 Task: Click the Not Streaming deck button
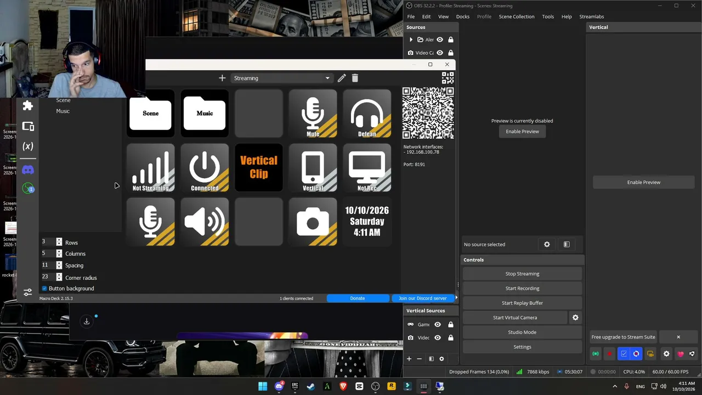click(151, 167)
